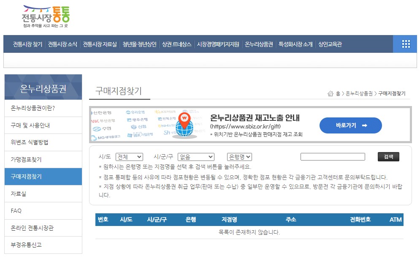Open the 시/도 dropdown set to 전체
The image size is (420, 264).
[x=129, y=156]
